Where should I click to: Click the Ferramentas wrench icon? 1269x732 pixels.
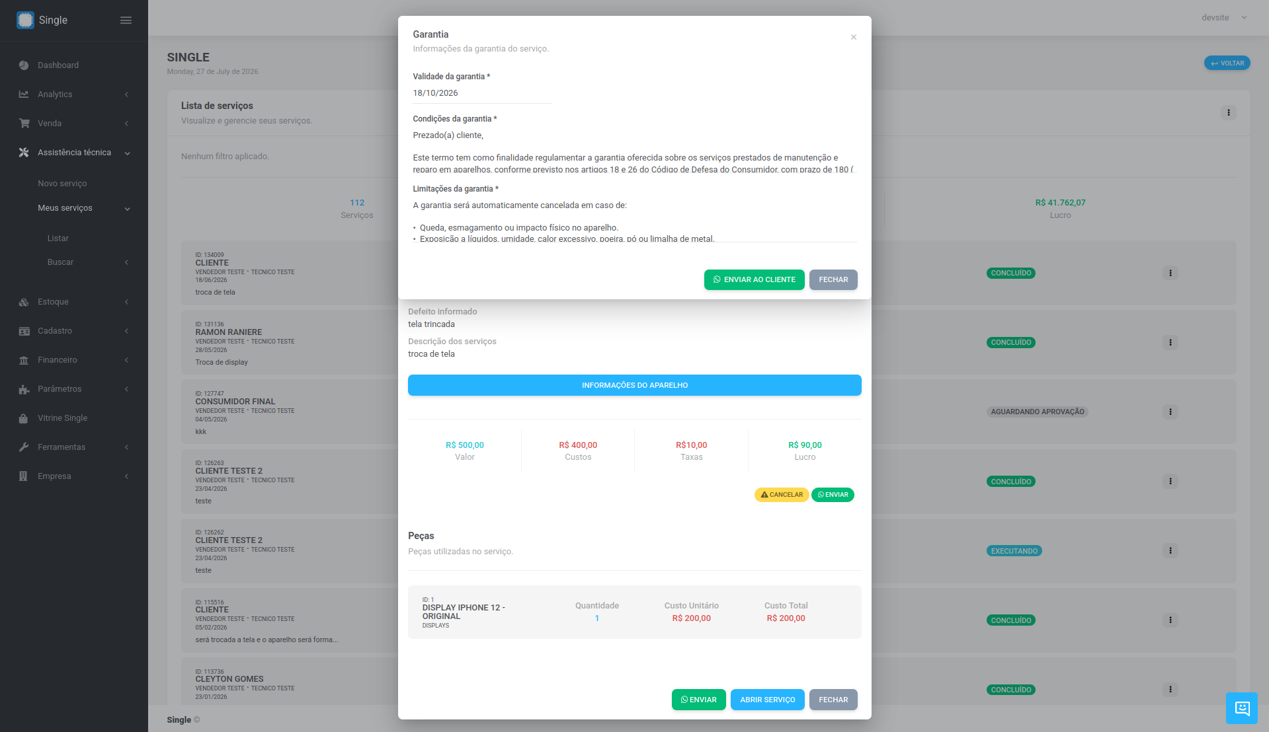click(x=24, y=447)
